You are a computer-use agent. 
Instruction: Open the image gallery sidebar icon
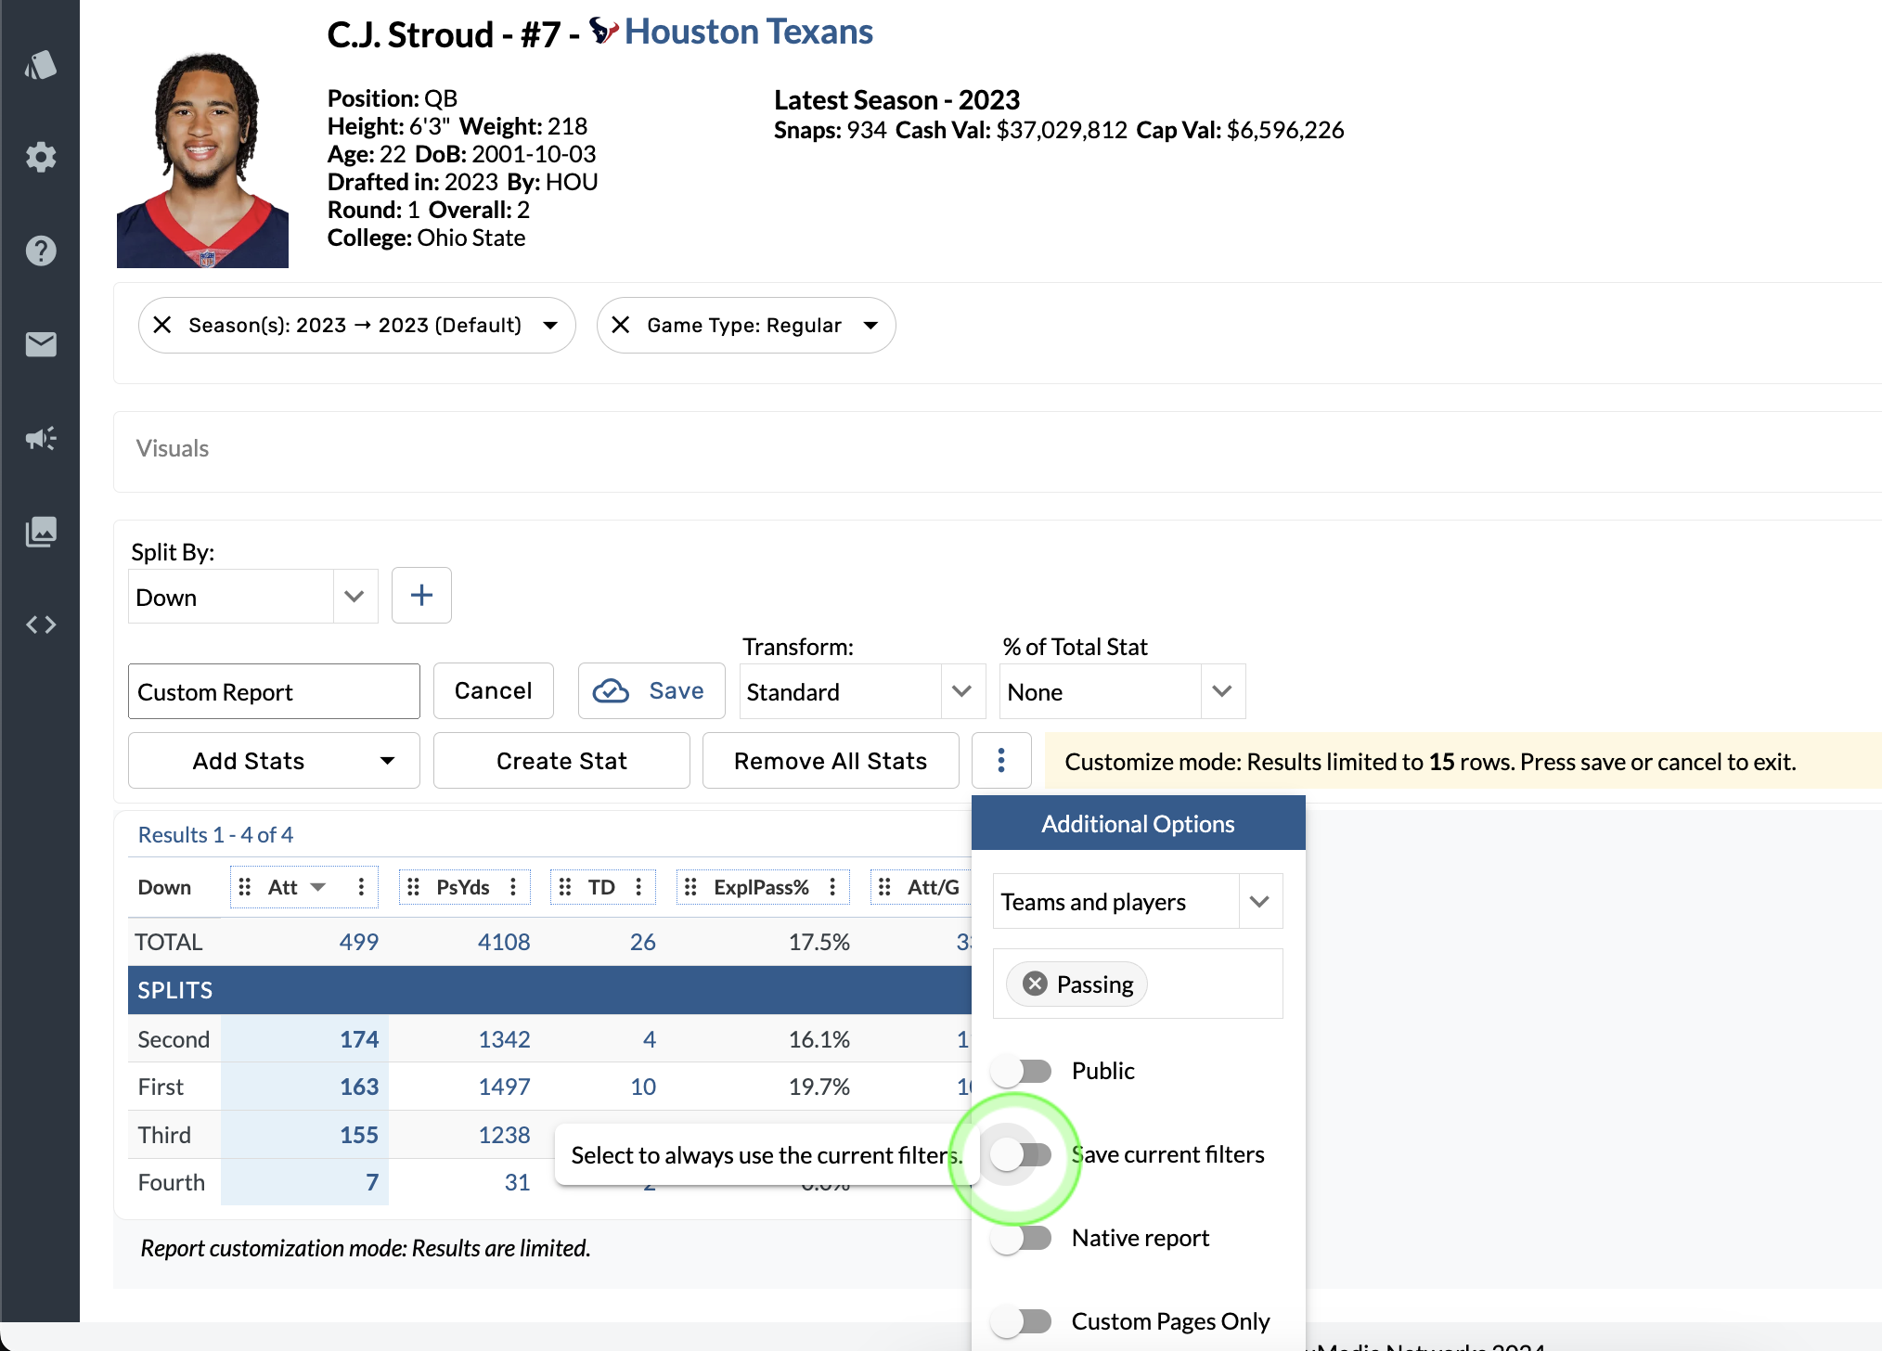pos(41,532)
